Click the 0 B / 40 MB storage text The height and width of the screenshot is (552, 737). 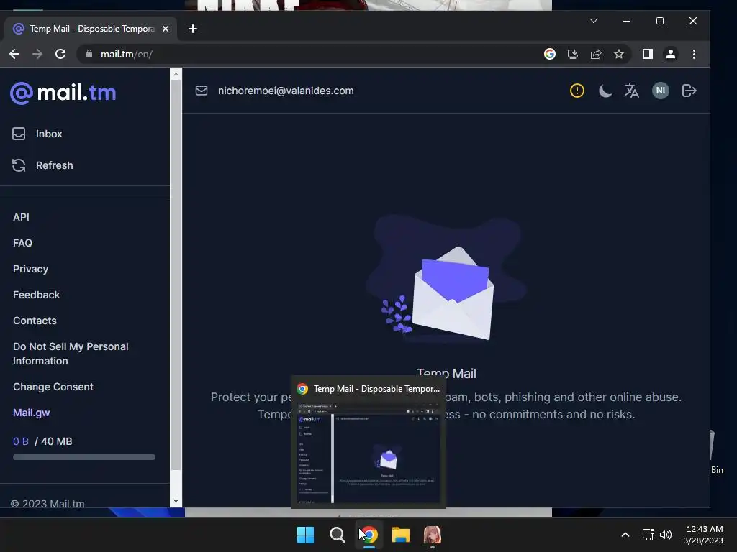click(42, 442)
